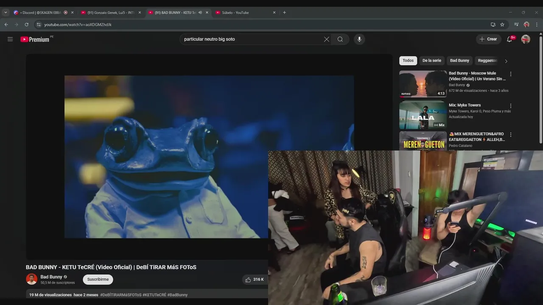Close the Gonzalo Genek tab

[140, 12]
